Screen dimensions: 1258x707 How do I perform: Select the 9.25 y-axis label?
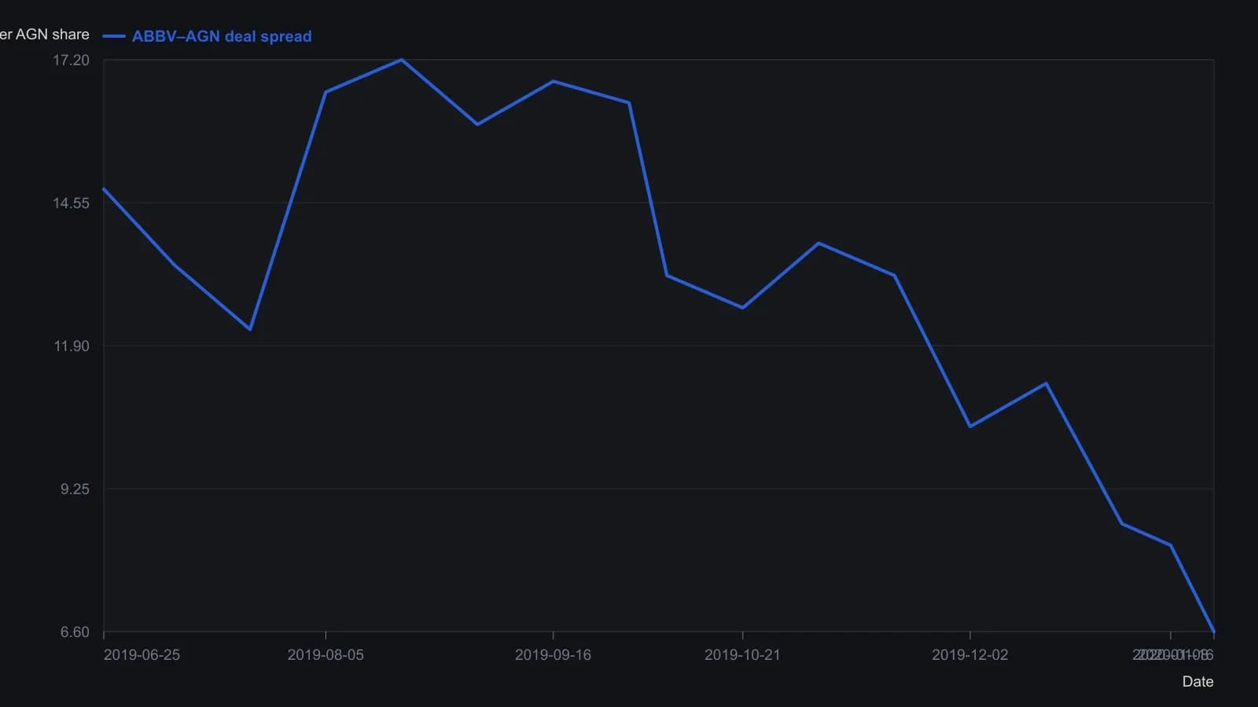(x=75, y=489)
